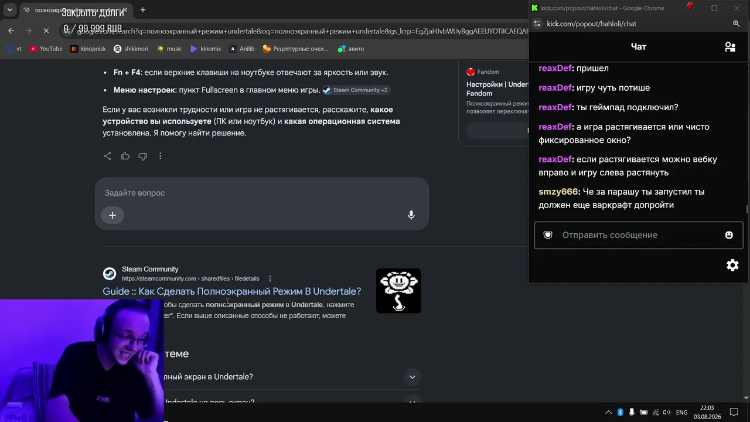
Task: Open a new browser tab
Action: click(x=142, y=10)
